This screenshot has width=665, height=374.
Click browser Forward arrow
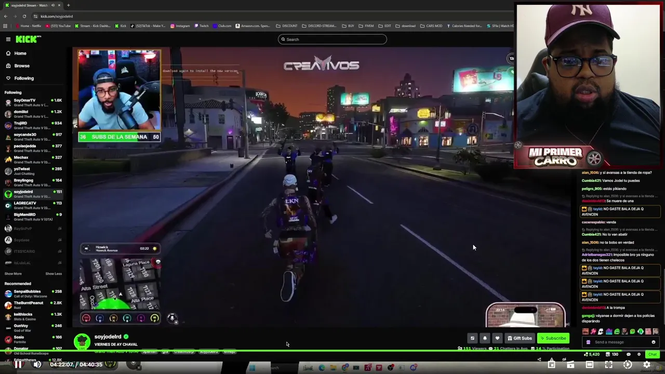15,16
